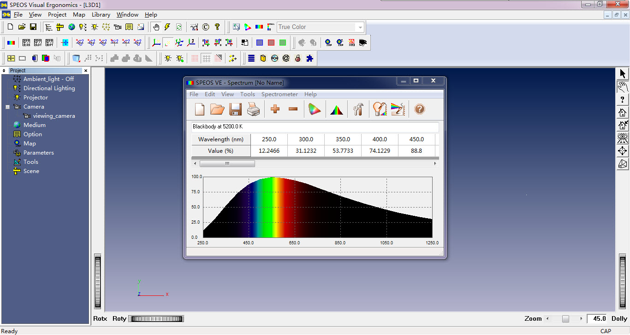
Task: Open the Map menu in main window
Action: 79,15
